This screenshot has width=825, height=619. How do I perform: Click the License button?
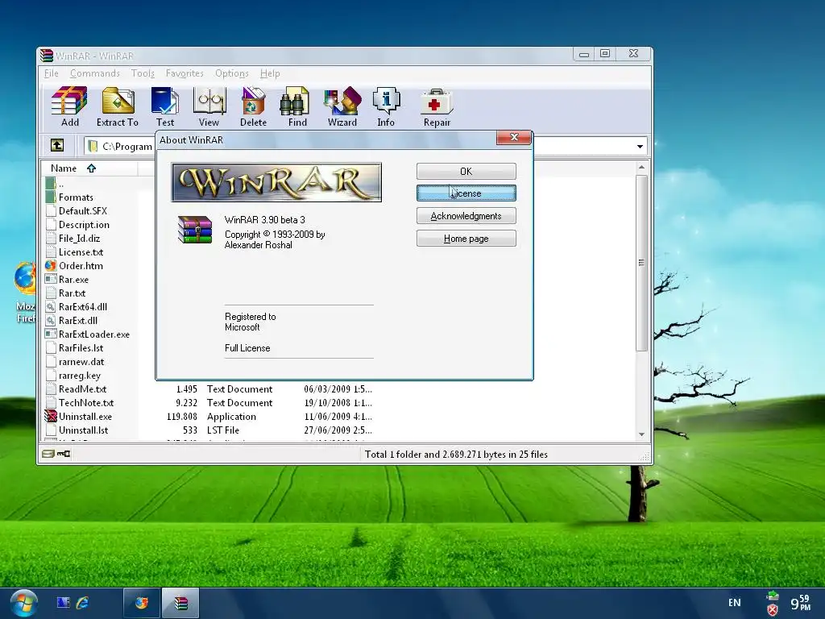[466, 193]
